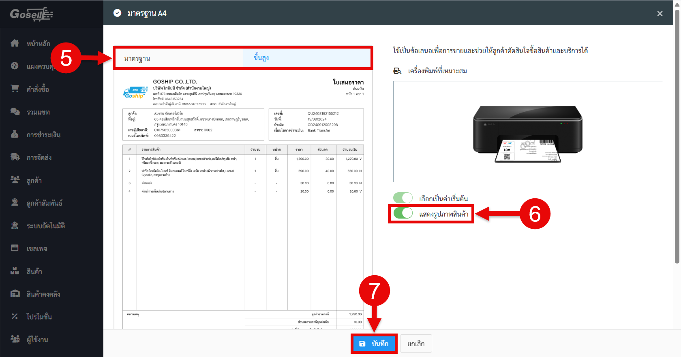Switch to the มาตรฐาน tab
The height and width of the screenshot is (357, 681).
[x=179, y=58]
